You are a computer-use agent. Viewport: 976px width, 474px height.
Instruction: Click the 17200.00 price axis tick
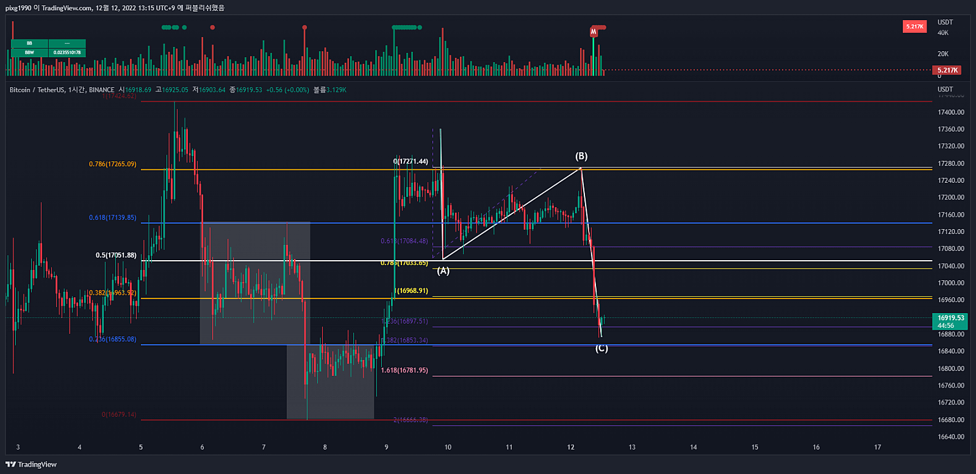point(951,198)
